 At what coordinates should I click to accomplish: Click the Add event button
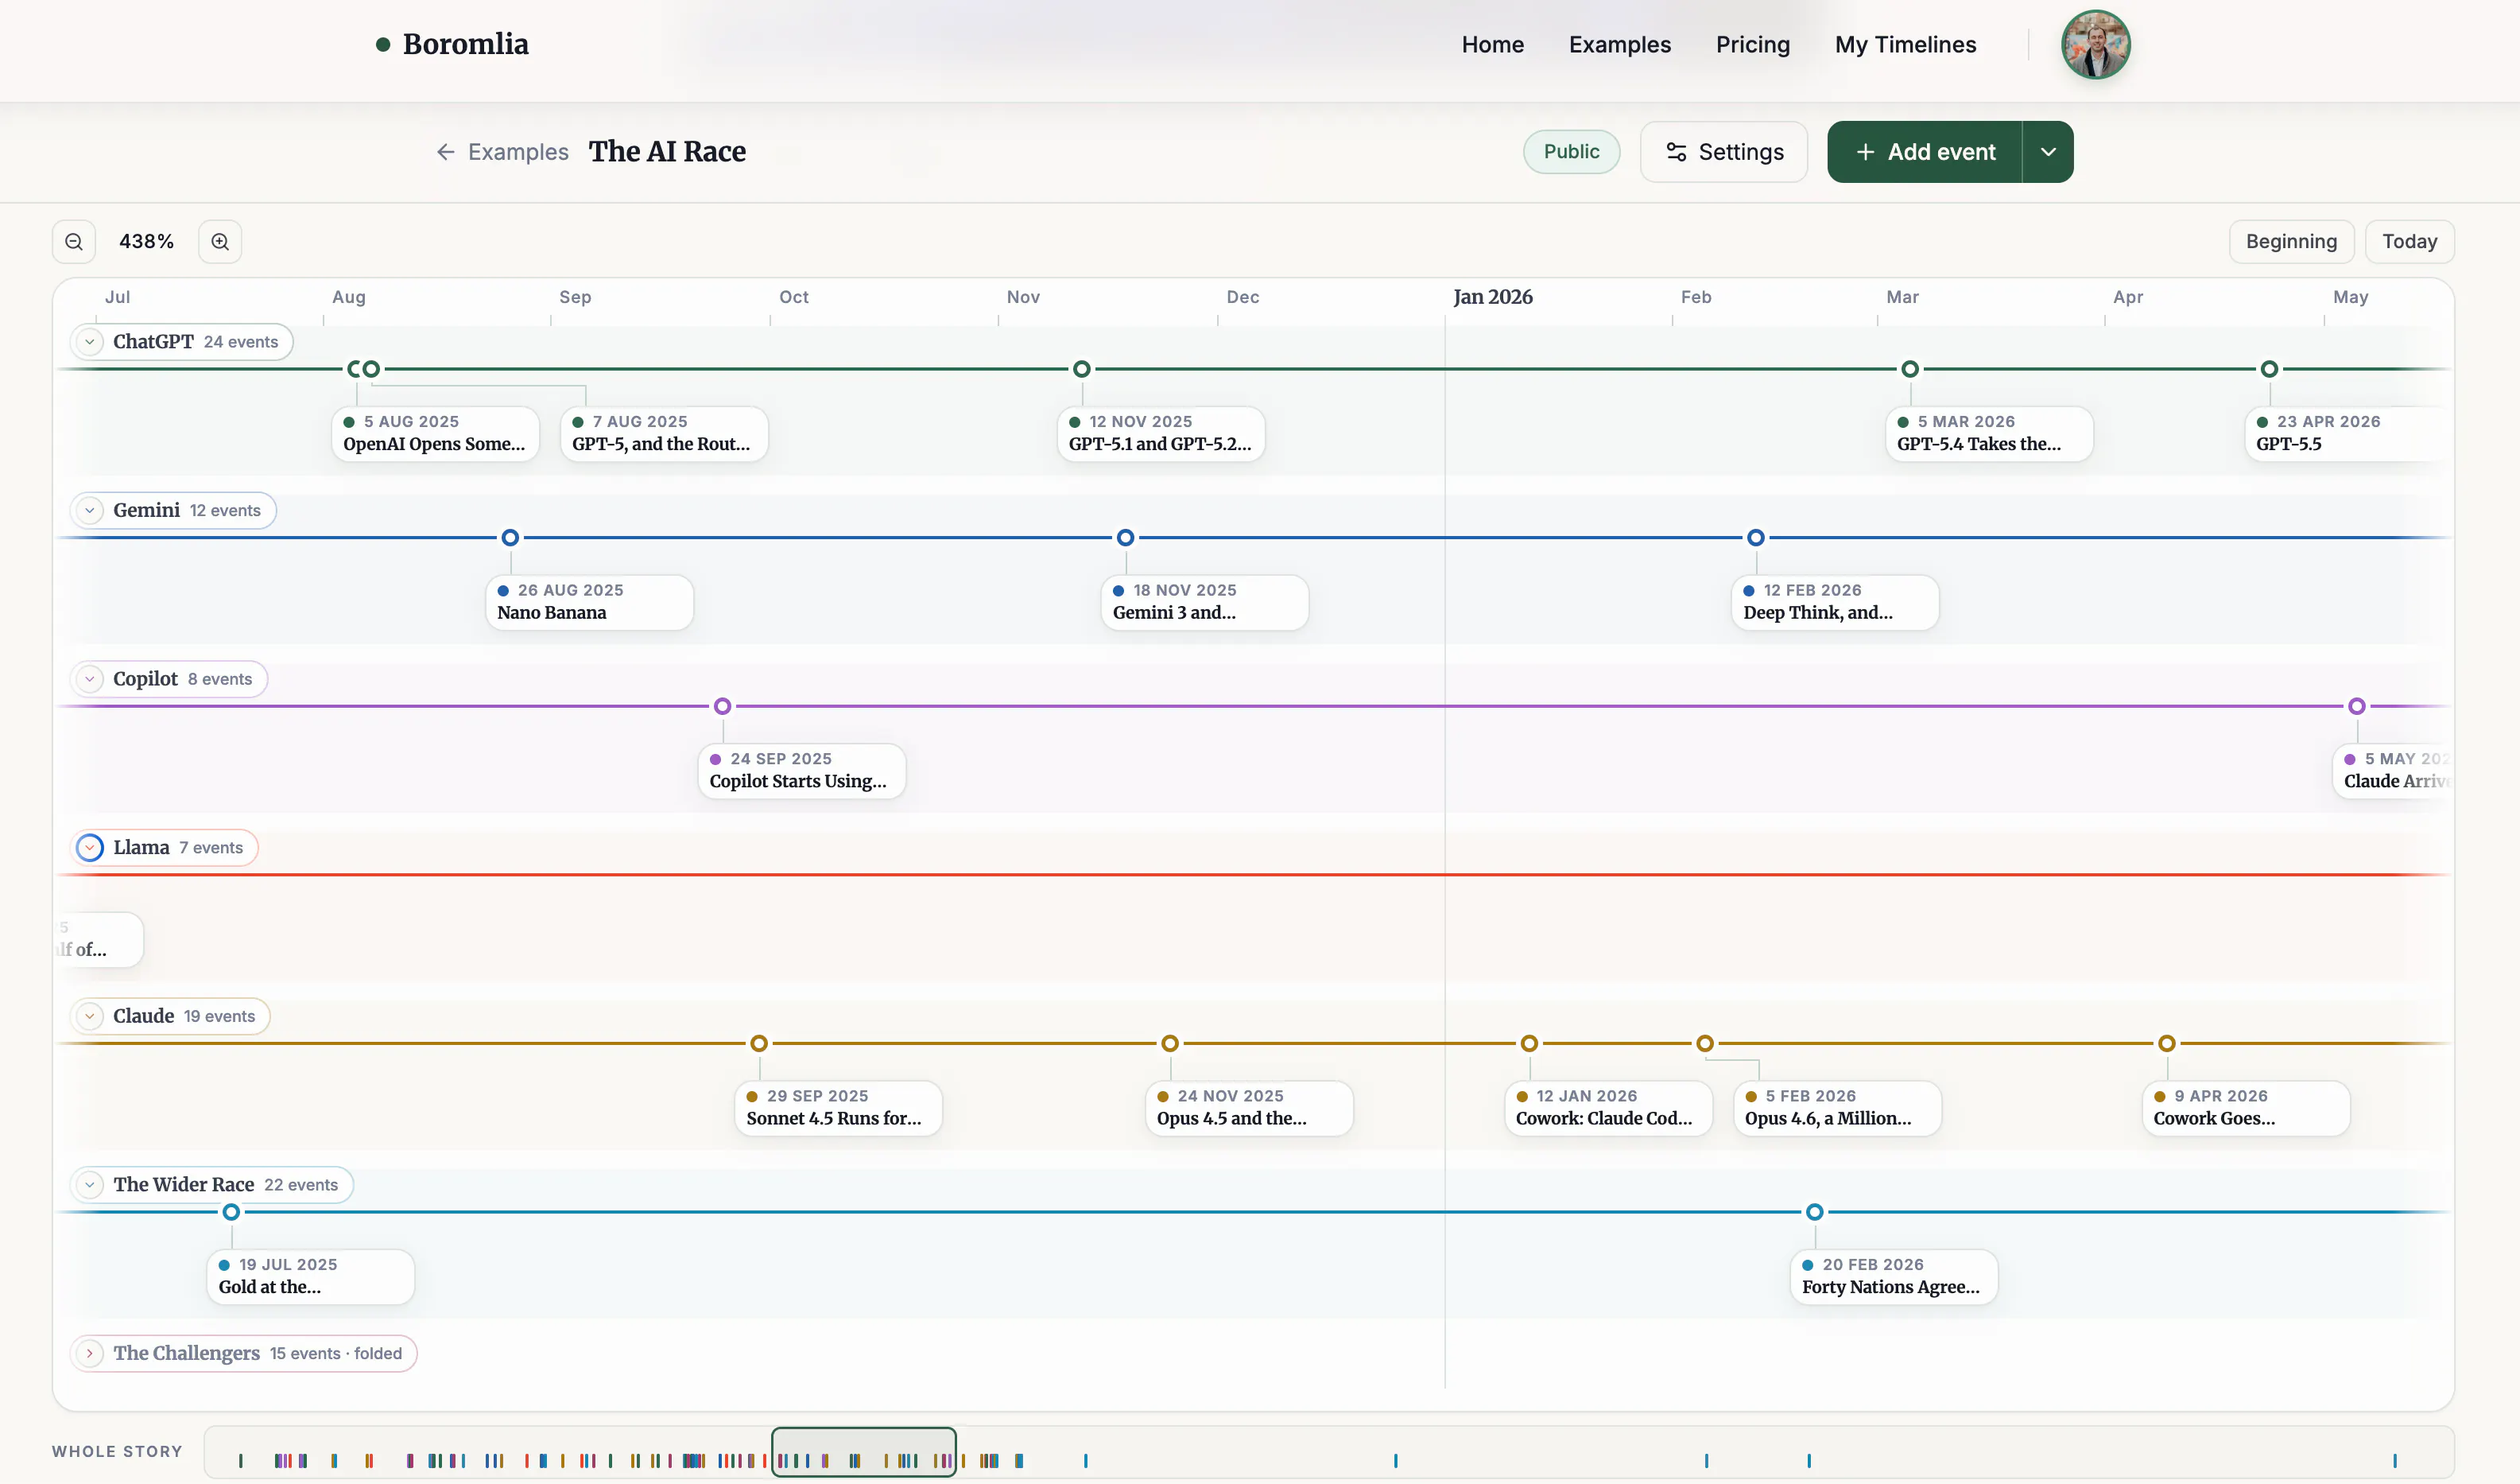[1925, 151]
